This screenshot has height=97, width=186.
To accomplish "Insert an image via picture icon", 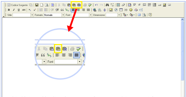I will [111, 10].
